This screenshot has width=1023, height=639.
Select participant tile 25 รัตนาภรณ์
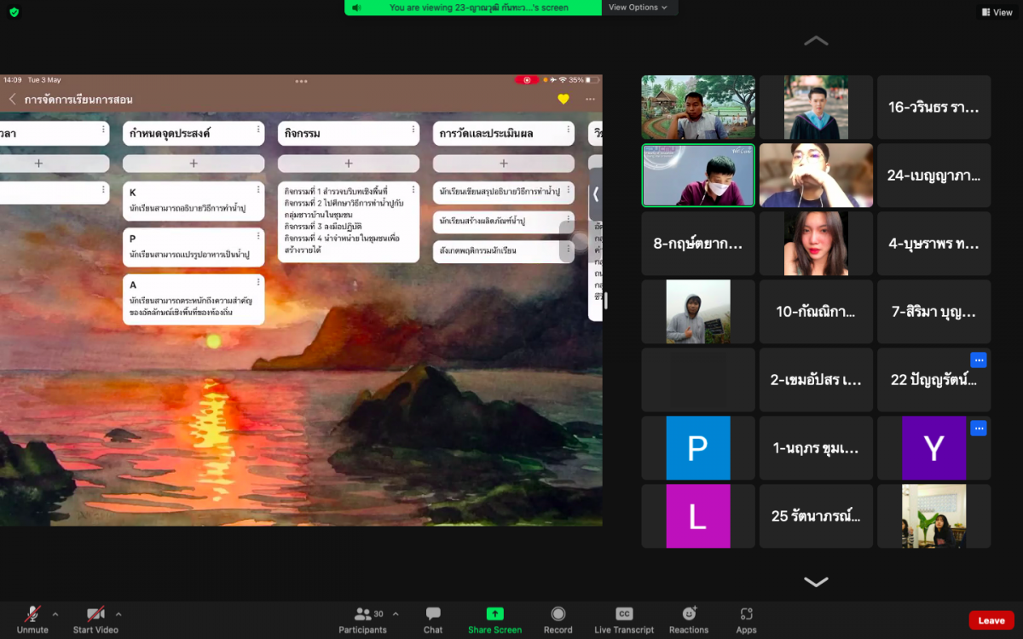tap(816, 516)
